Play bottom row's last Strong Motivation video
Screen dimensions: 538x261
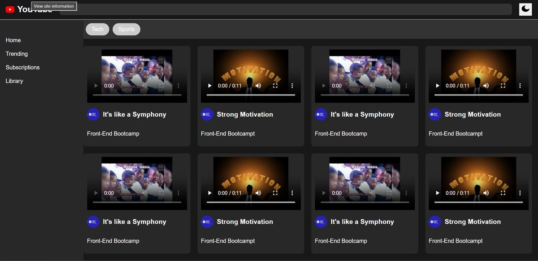pyautogui.click(x=438, y=193)
